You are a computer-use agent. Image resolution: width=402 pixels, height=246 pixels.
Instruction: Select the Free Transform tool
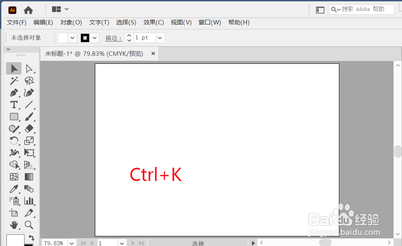point(29,153)
